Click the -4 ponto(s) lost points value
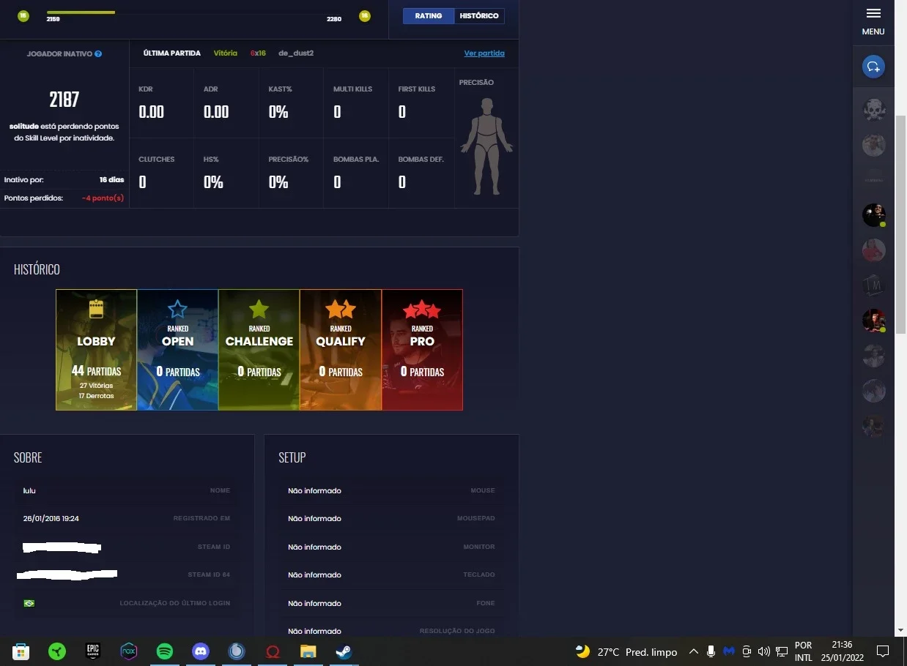 point(103,198)
